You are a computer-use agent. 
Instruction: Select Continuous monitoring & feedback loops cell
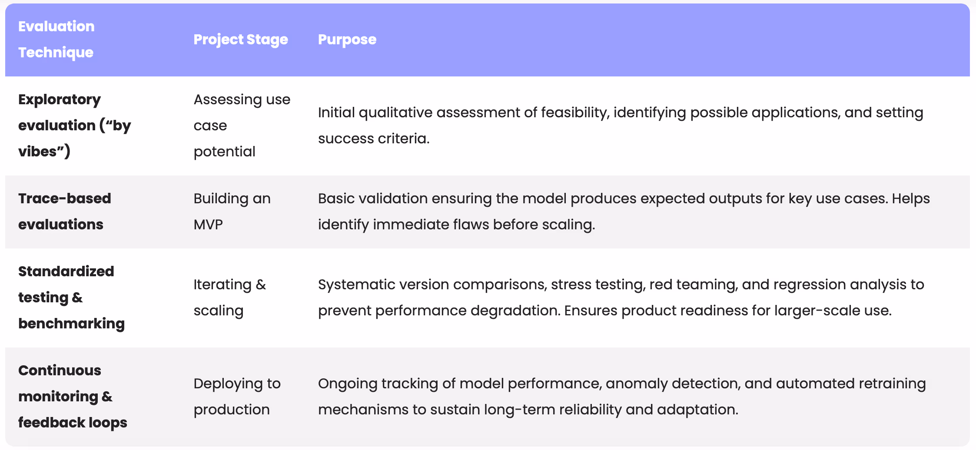73,397
